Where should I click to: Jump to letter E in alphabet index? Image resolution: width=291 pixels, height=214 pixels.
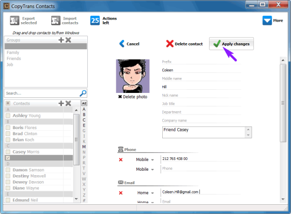click(x=84, y=125)
